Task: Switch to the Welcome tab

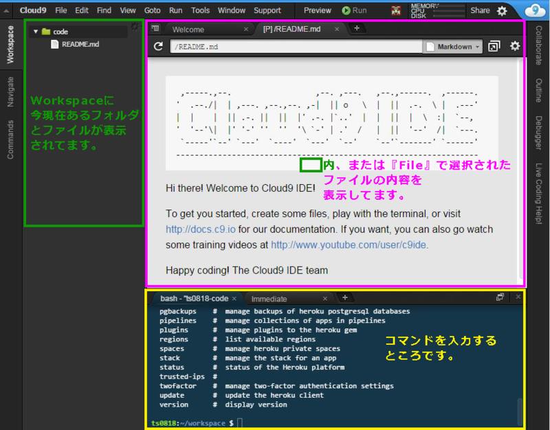Action: click(x=188, y=30)
